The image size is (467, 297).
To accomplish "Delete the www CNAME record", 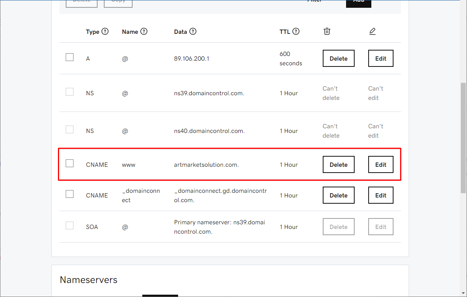I will coord(339,164).
